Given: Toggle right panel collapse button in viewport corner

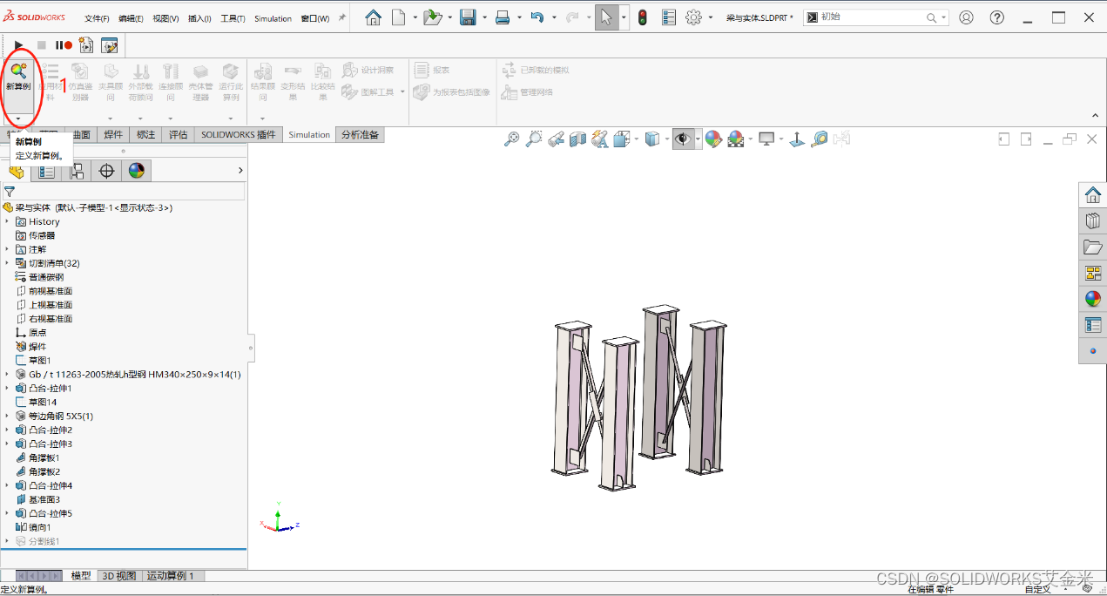Looking at the screenshot, I should tap(1026, 139).
